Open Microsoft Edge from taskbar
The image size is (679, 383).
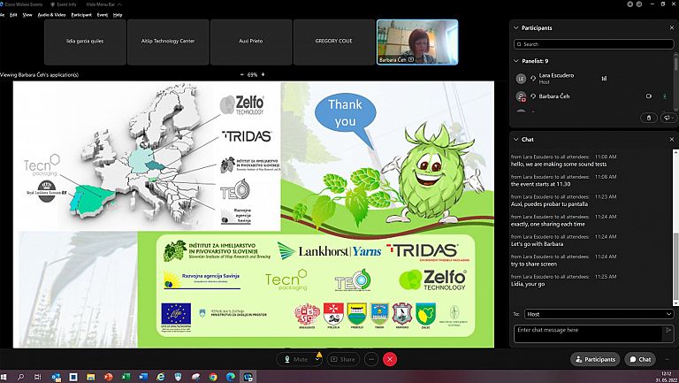(x=231, y=377)
